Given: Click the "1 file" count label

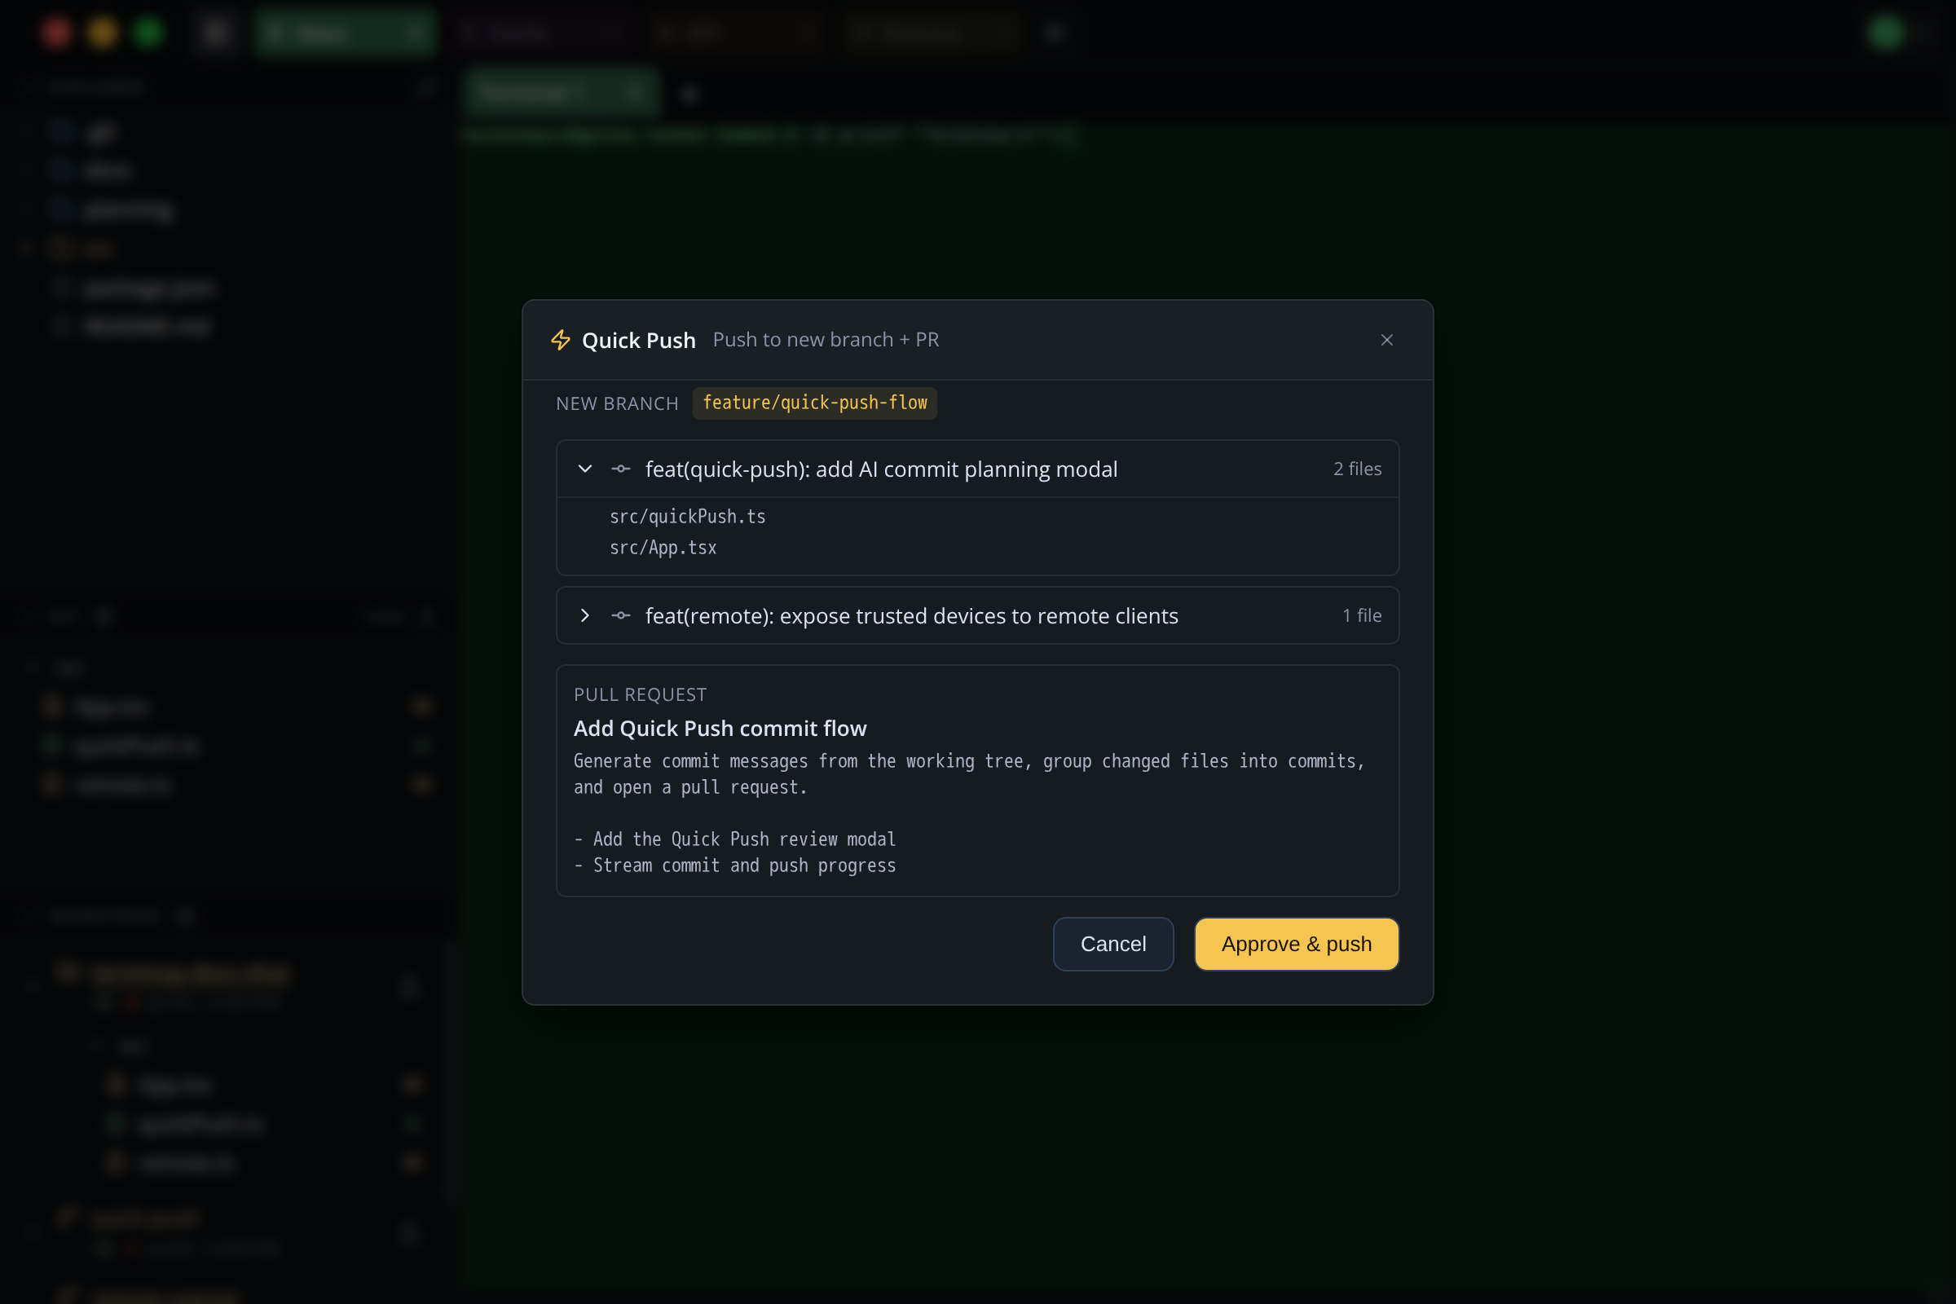Looking at the screenshot, I should (x=1361, y=615).
